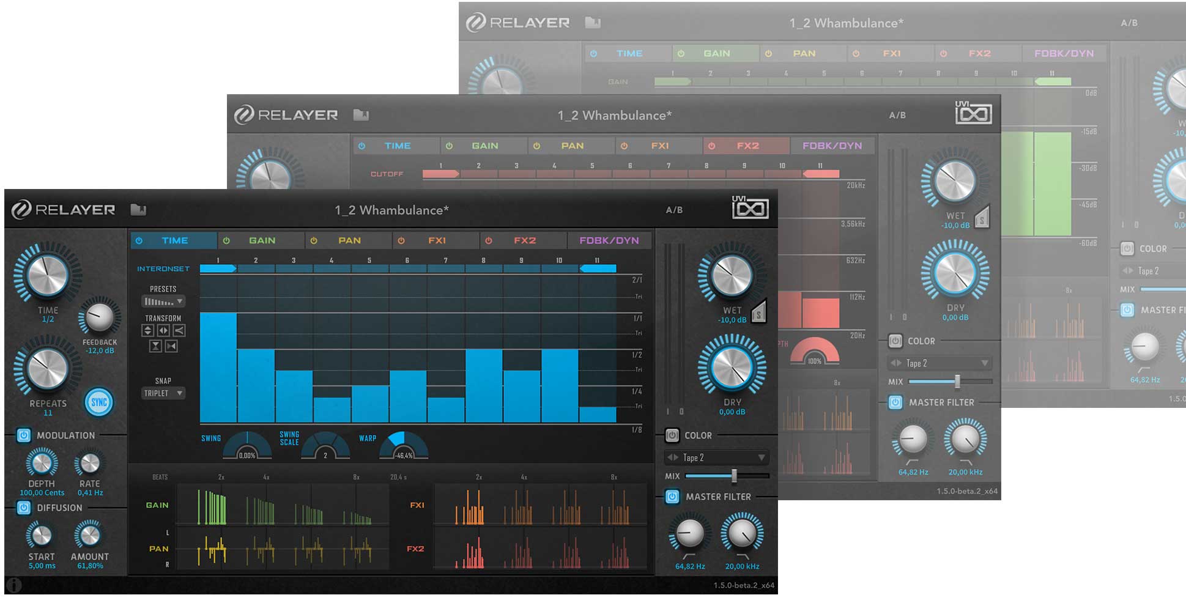Flip steps vertically with first Transform icon
1186x603 pixels.
tap(147, 330)
